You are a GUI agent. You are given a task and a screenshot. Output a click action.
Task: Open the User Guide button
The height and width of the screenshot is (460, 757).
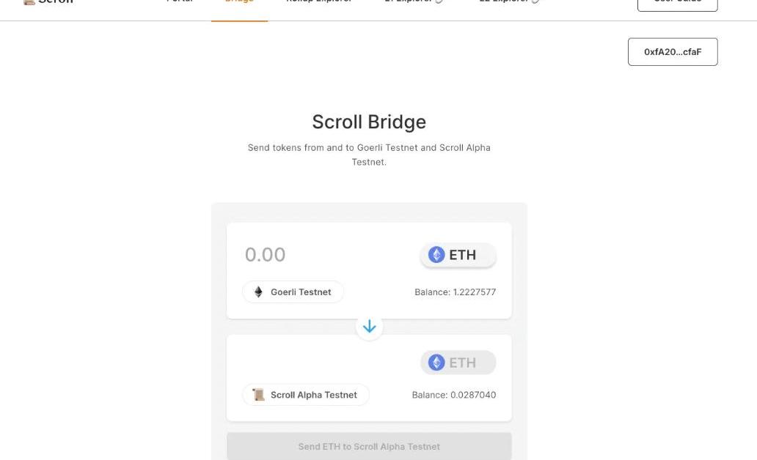(677, 3)
